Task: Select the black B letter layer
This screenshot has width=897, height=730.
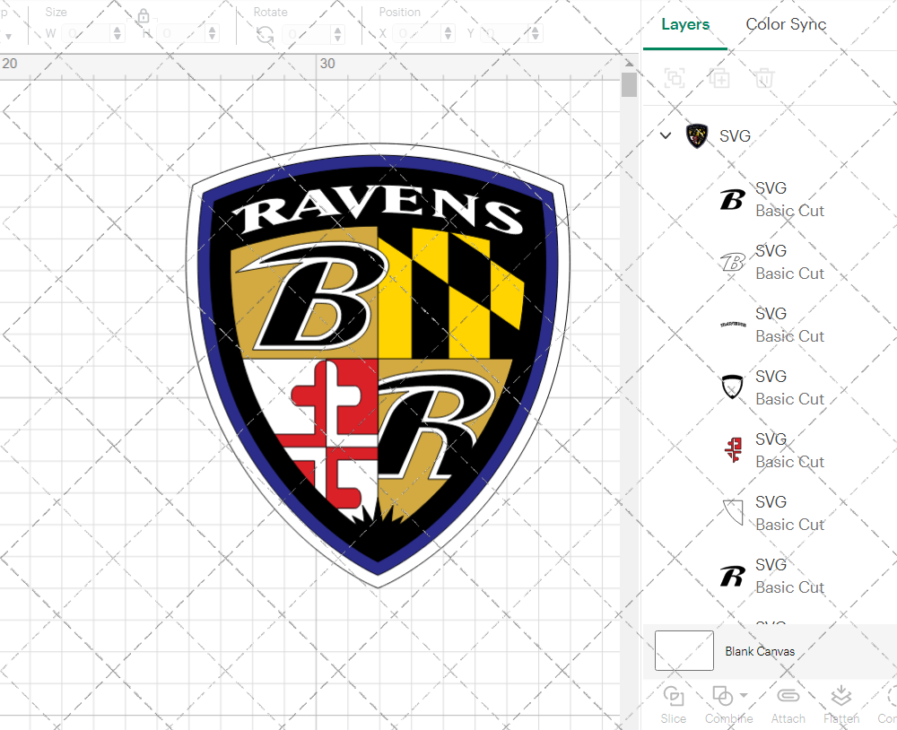Action: tap(770, 200)
